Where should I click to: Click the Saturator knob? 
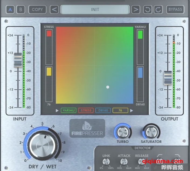(151, 132)
